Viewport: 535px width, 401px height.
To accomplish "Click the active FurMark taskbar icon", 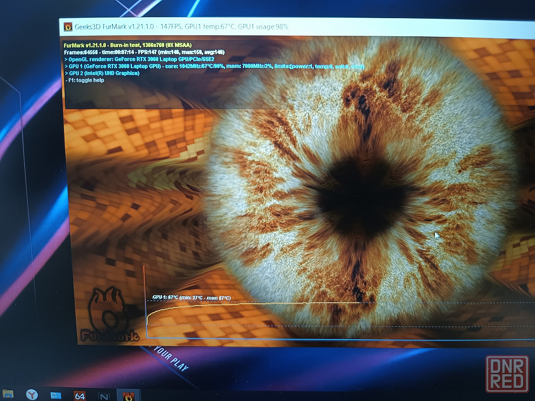I will [x=128, y=396].
